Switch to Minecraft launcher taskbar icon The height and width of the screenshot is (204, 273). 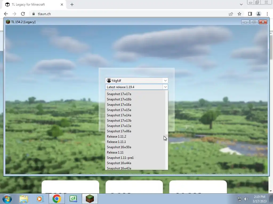click(90, 199)
